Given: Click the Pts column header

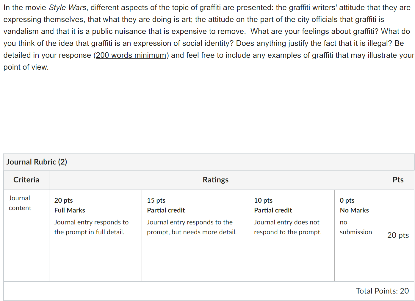Looking at the screenshot, I should tap(398, 180).
